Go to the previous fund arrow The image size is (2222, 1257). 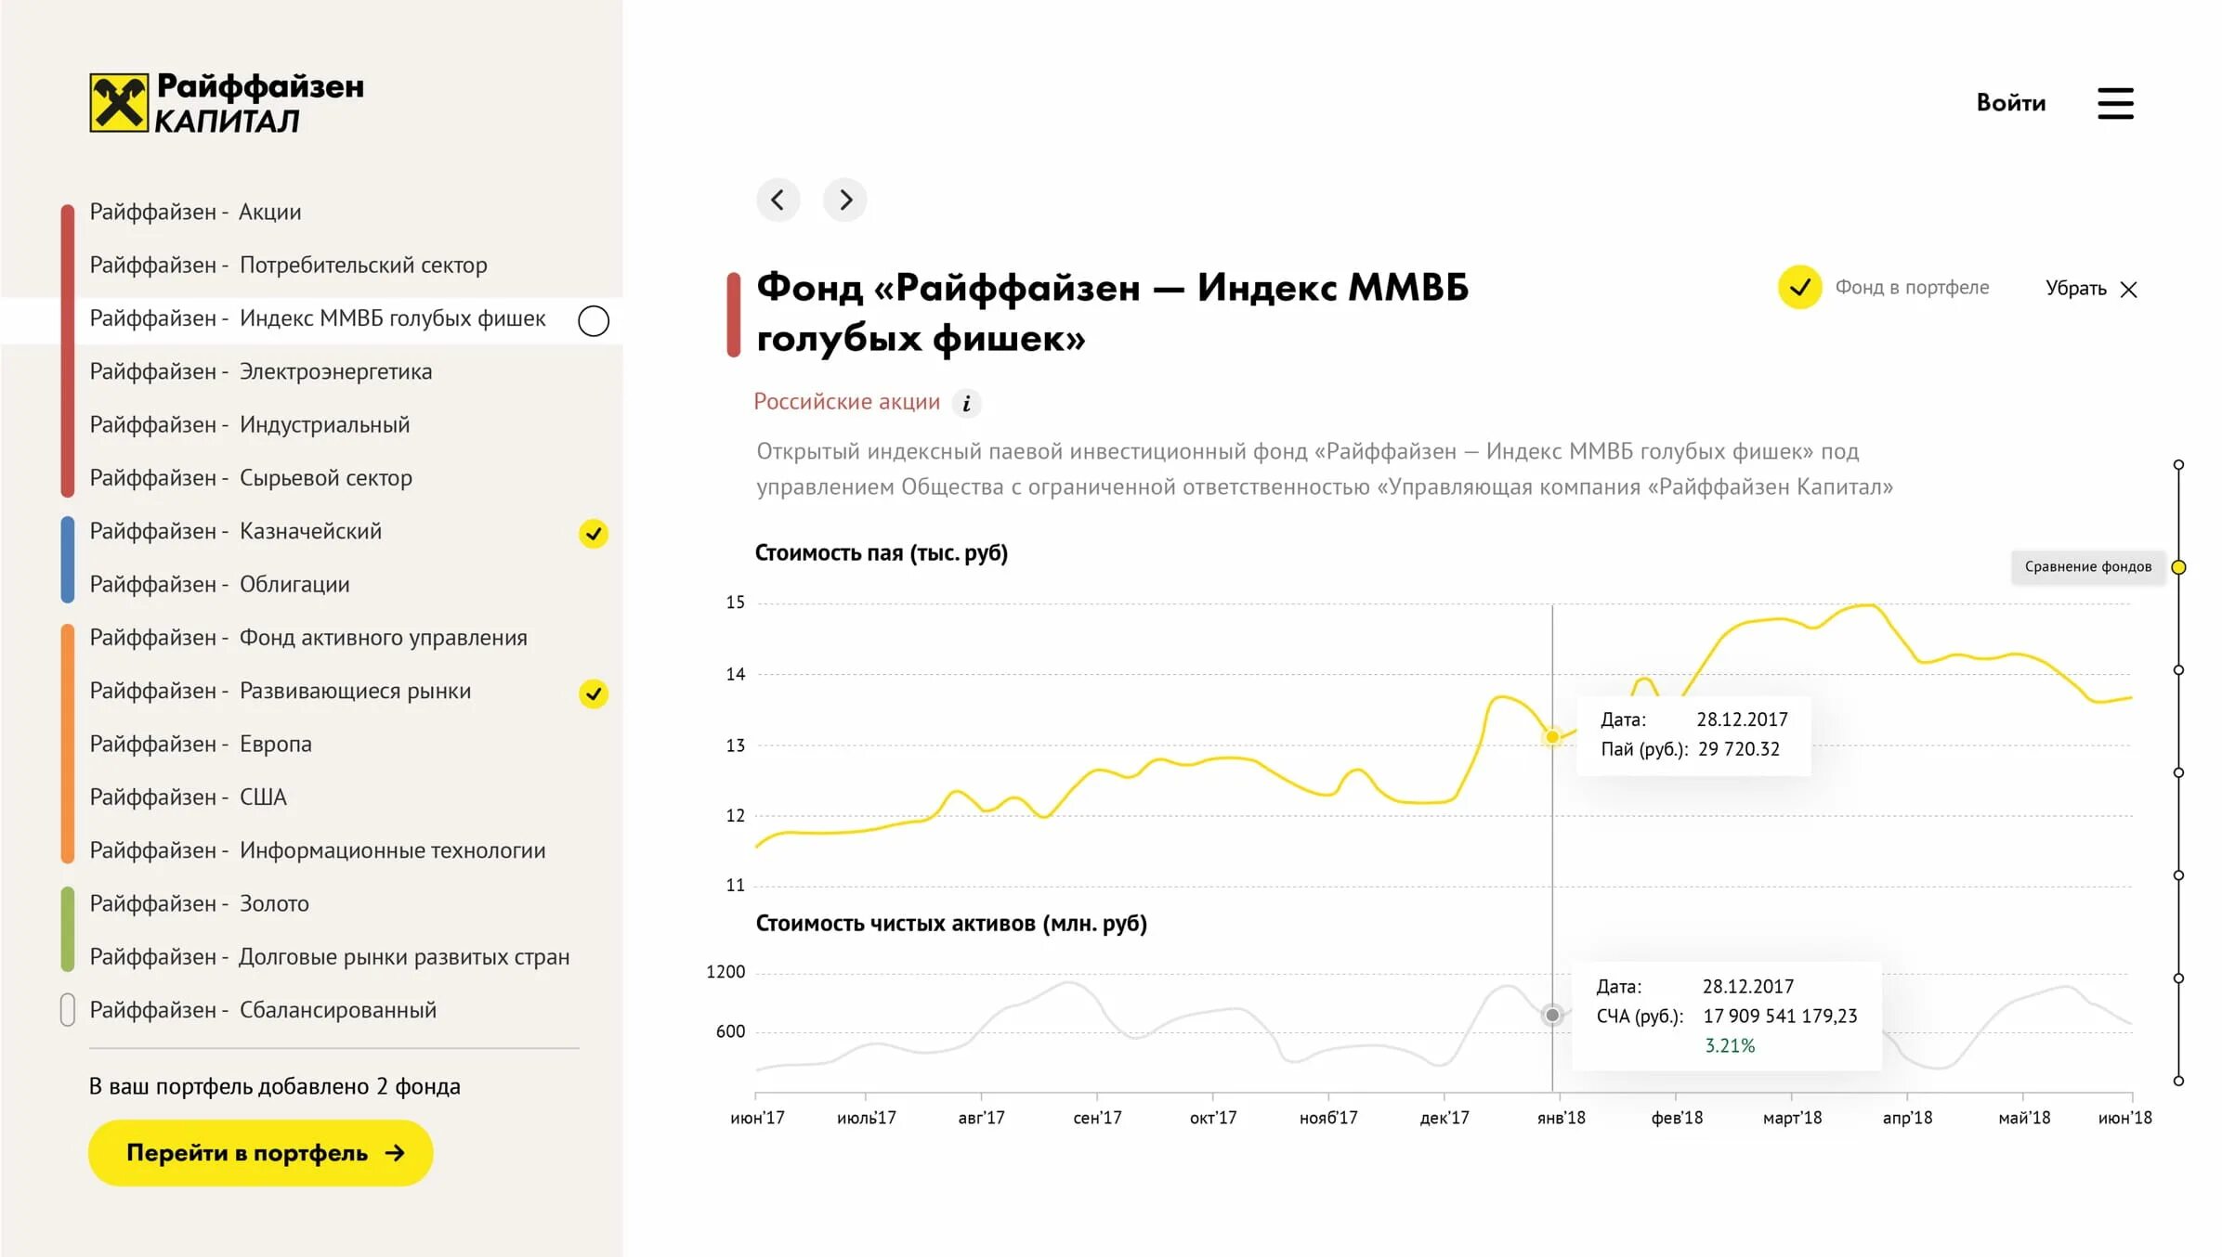click(x=778, y=200)
